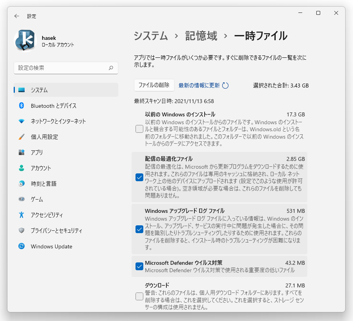This screenshot has width=353, height=321.
Task: Click the ファイルの削除 button
Action: tap(154, 85)
